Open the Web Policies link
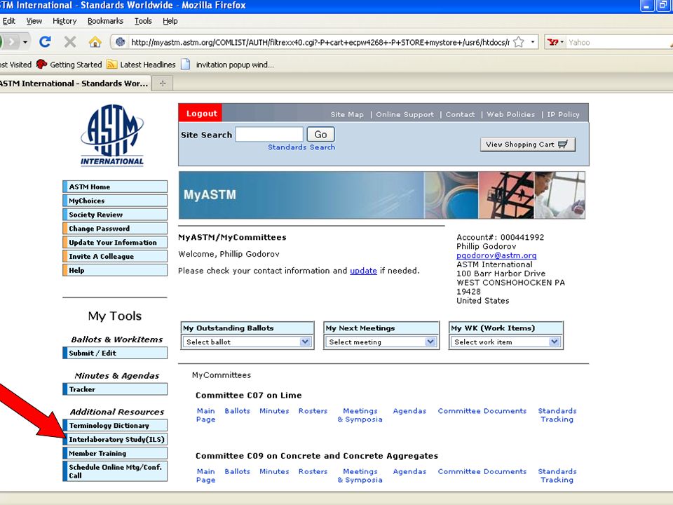The width and height of the screenshot is (673, 505). 511,114
